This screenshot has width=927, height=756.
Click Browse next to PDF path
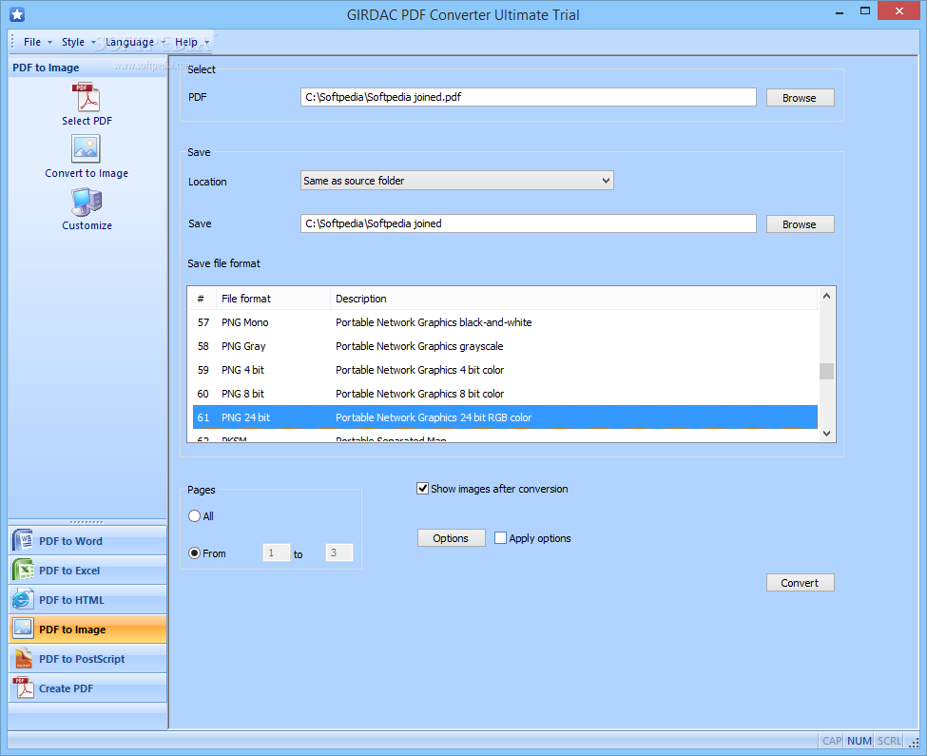(x=800, y=98)
